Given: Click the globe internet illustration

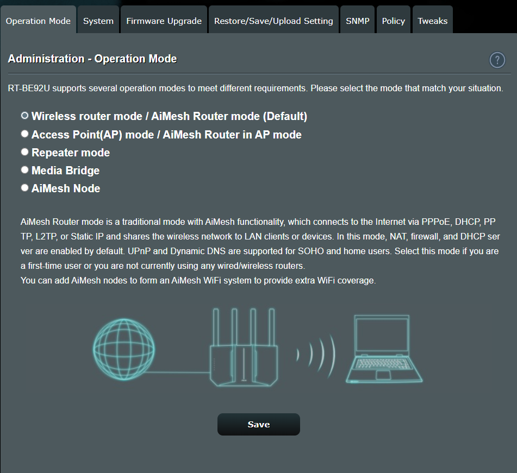Looking at the screenshot, I should coord(123,349).
